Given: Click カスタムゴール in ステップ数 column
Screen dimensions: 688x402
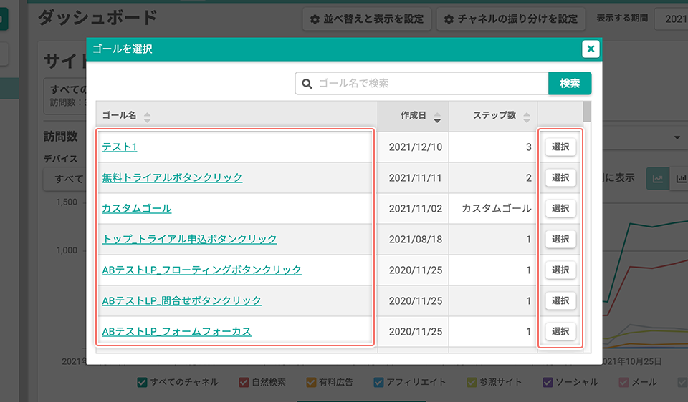Looking at the screenshot, I should (x=496, y=208).
